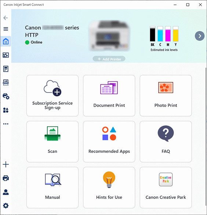Select the Canon Creative Park tile
This screenshot has height=215, width=207.
[x=166, y=187]
